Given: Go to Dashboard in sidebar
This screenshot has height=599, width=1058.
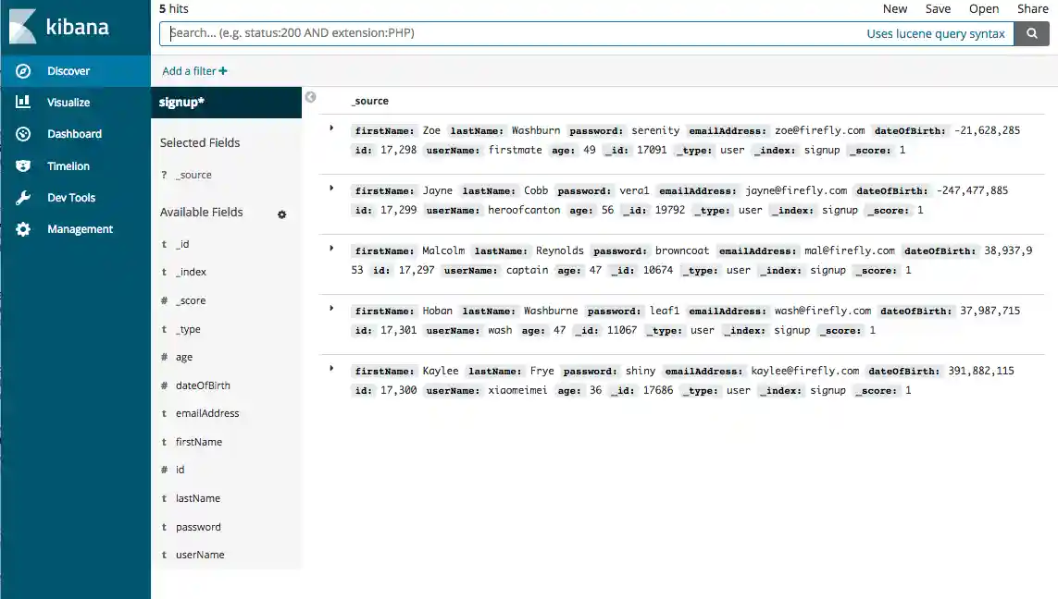Looking at the screenshot, I should coord(74,134).
